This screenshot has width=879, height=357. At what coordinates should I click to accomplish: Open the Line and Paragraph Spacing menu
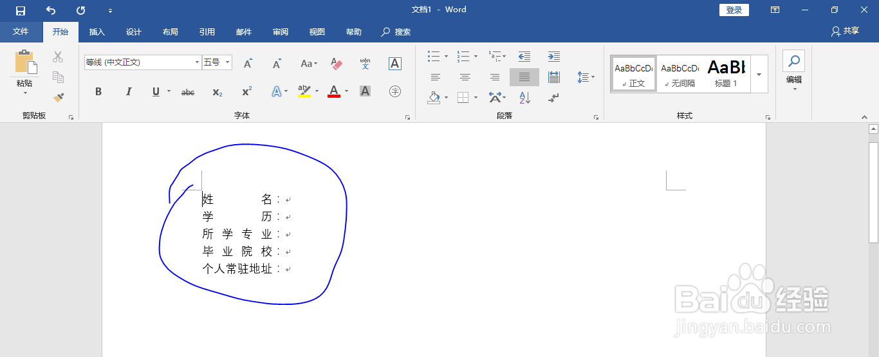(586, 78)
